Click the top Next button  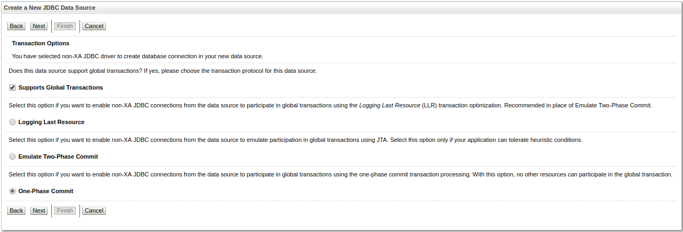39,26
